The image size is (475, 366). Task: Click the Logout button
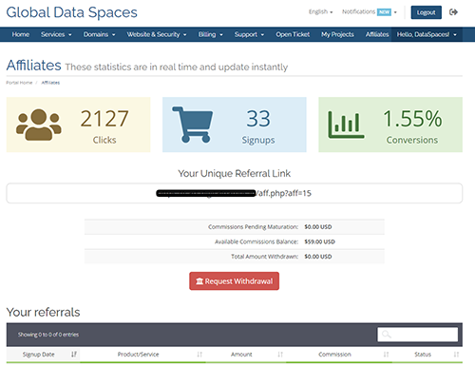tap(426, 12)
